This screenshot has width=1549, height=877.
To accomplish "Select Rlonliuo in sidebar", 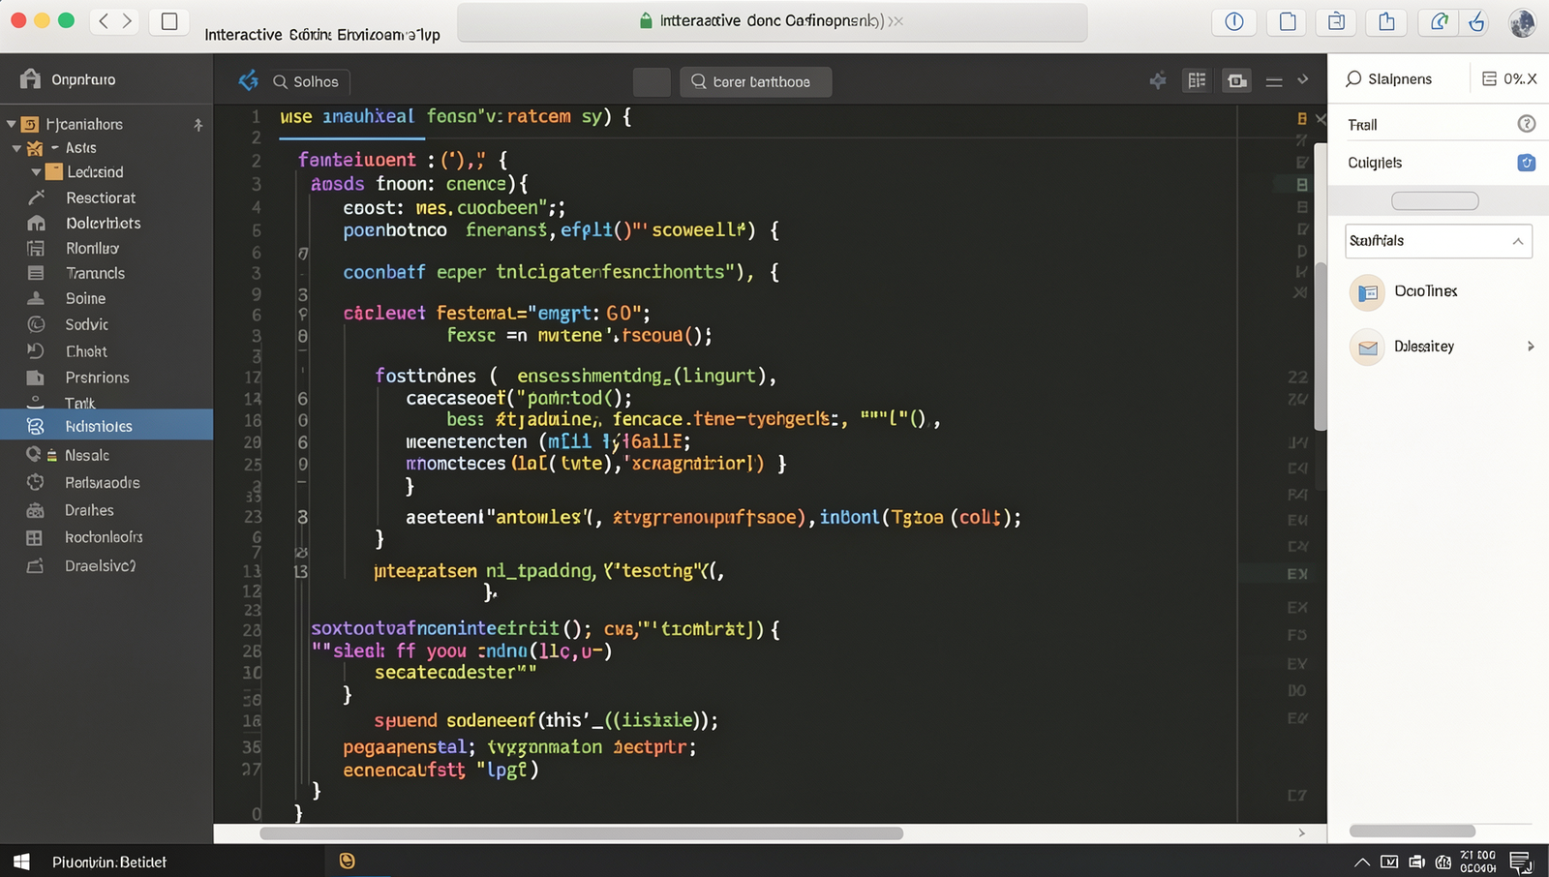I will [92, 248].
